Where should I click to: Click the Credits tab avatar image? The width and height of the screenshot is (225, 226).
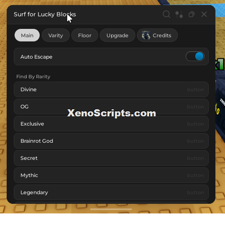coord(146,35)
